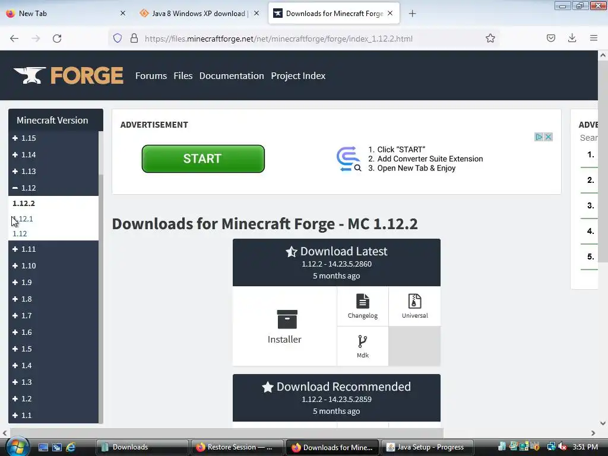Click the browser forward arrow
Image resolution: width=608 pixels, height=456 pixels.
(x=36, y=39)
